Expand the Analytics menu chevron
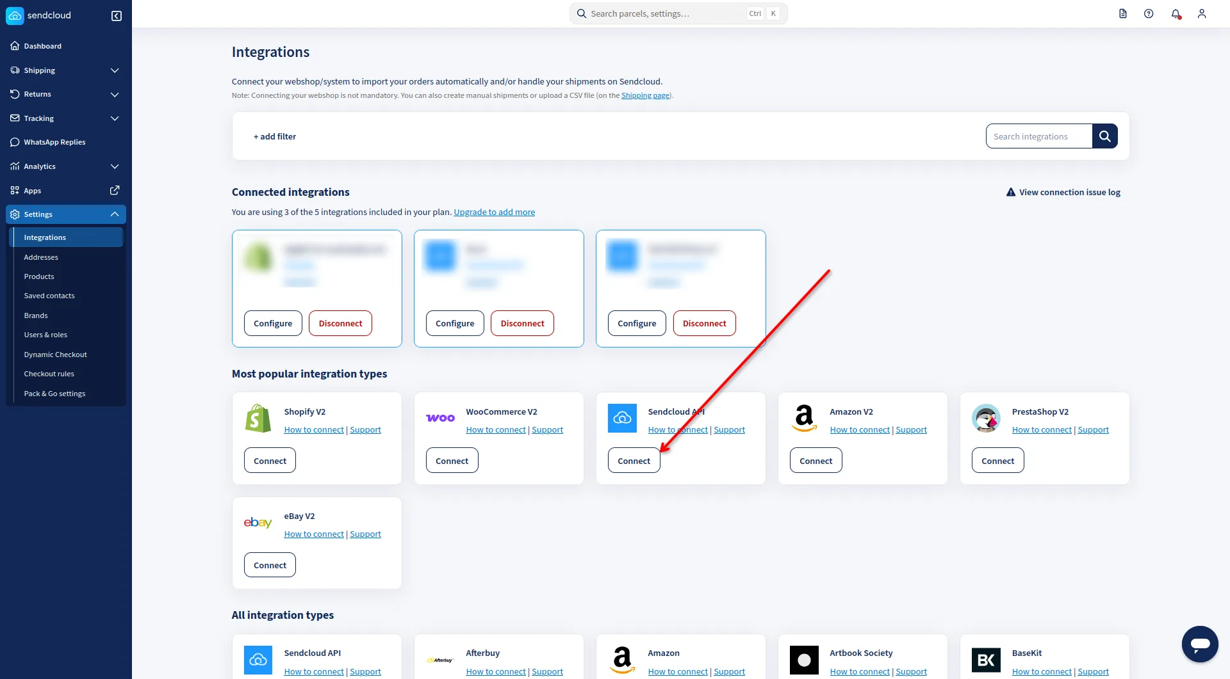 (115, 166)
